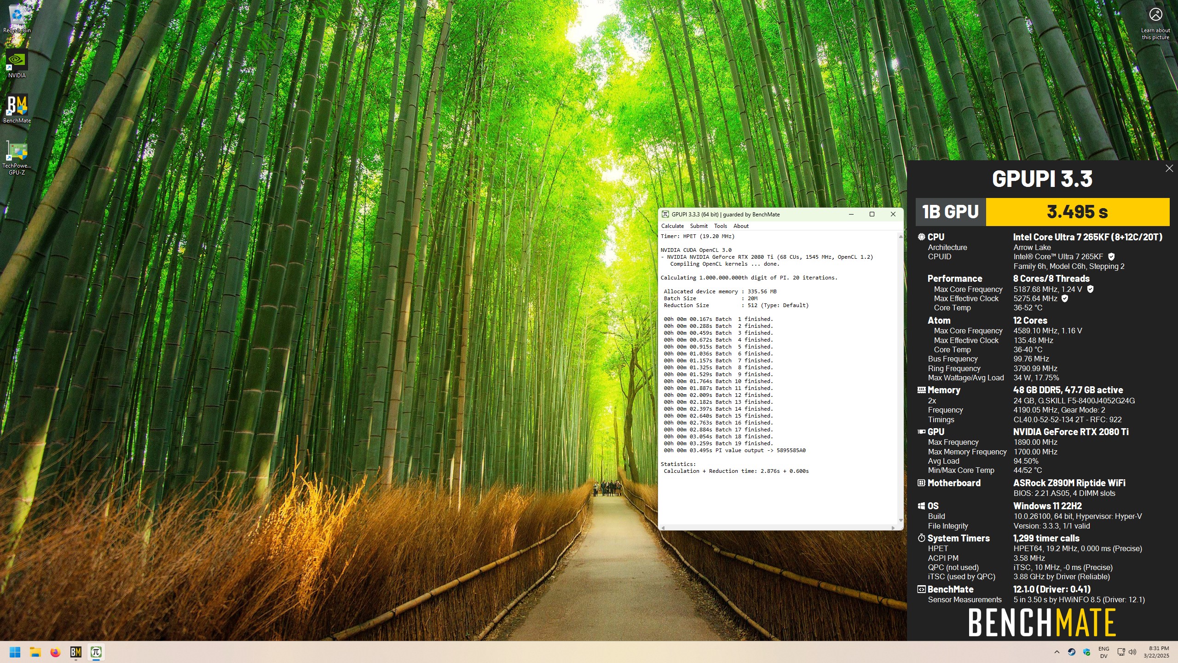Minimize the GPUPI window
Screen dimensions: 1178x663
click(851, 215)
